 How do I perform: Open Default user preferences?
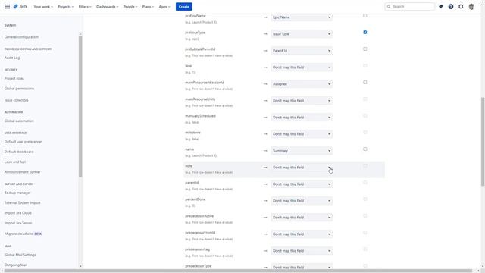pos(23,142)
